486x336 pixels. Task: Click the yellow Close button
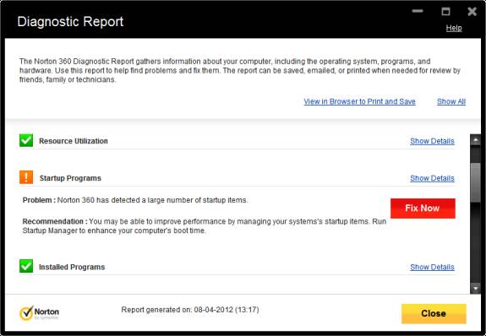tap(434, 313)
